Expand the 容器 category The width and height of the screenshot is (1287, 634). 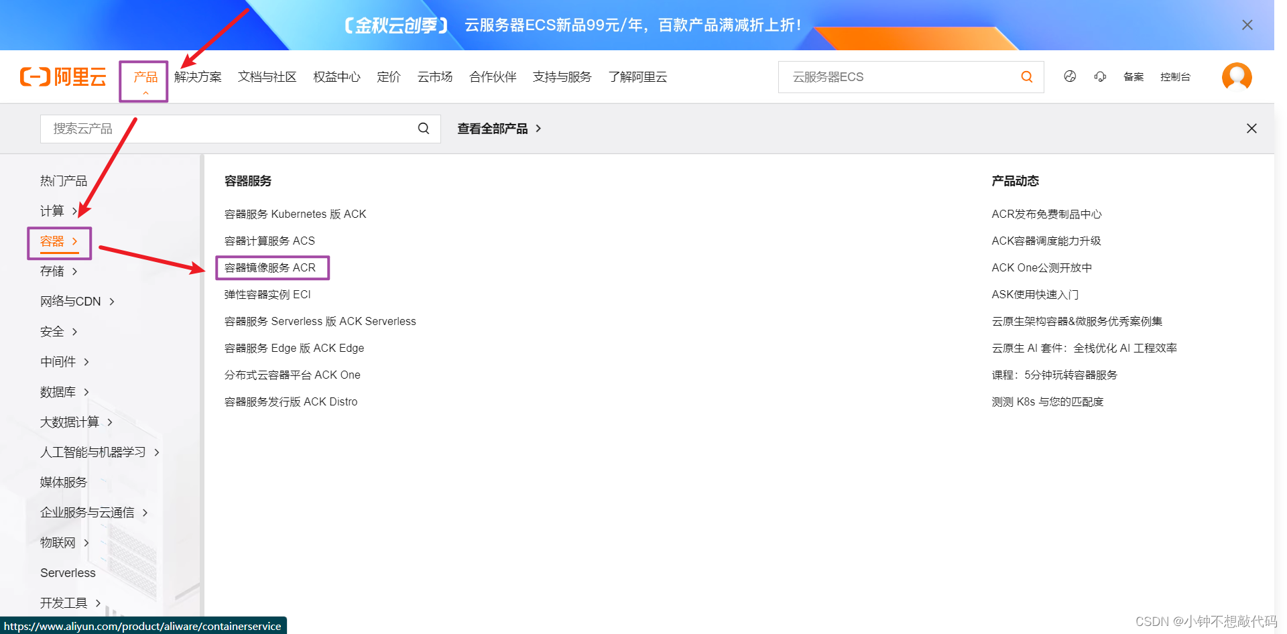[59, 241]
